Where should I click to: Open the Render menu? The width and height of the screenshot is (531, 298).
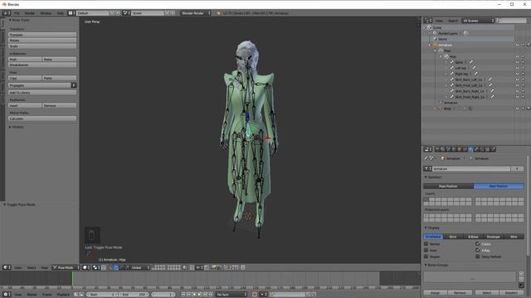point(30,13)
